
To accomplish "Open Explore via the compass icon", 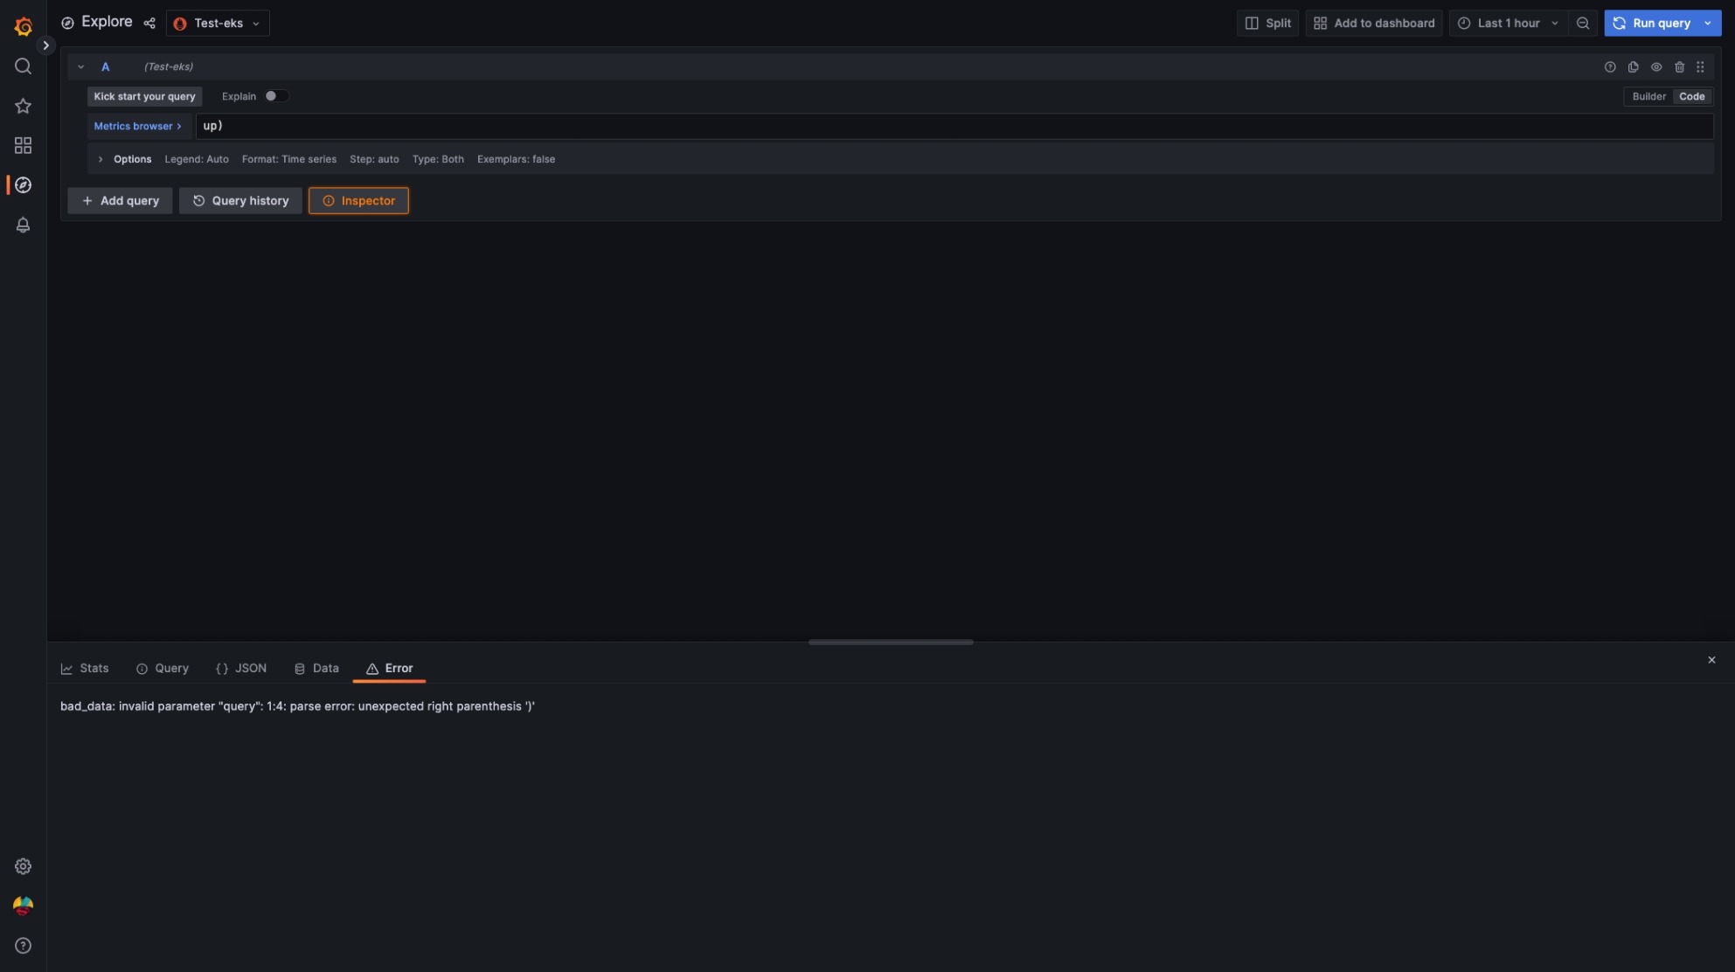I will [x=23, y=185].
